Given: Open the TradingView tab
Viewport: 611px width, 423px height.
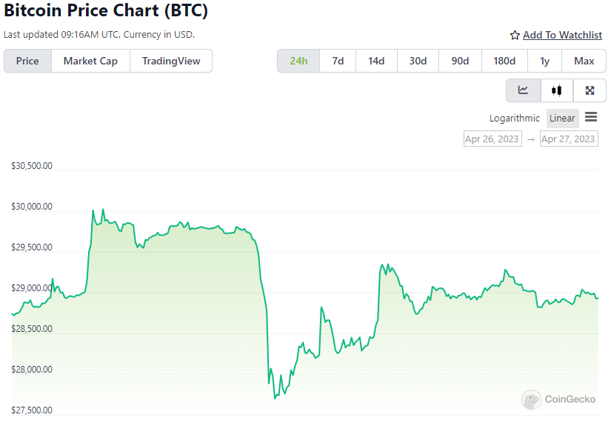Looking at the screenshot, I should tap(171, 61).
